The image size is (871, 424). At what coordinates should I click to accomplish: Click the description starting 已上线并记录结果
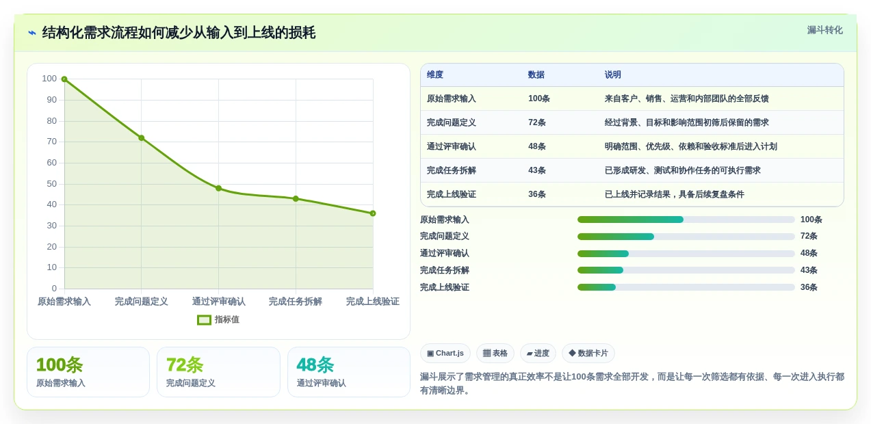[x=675, y=194]
